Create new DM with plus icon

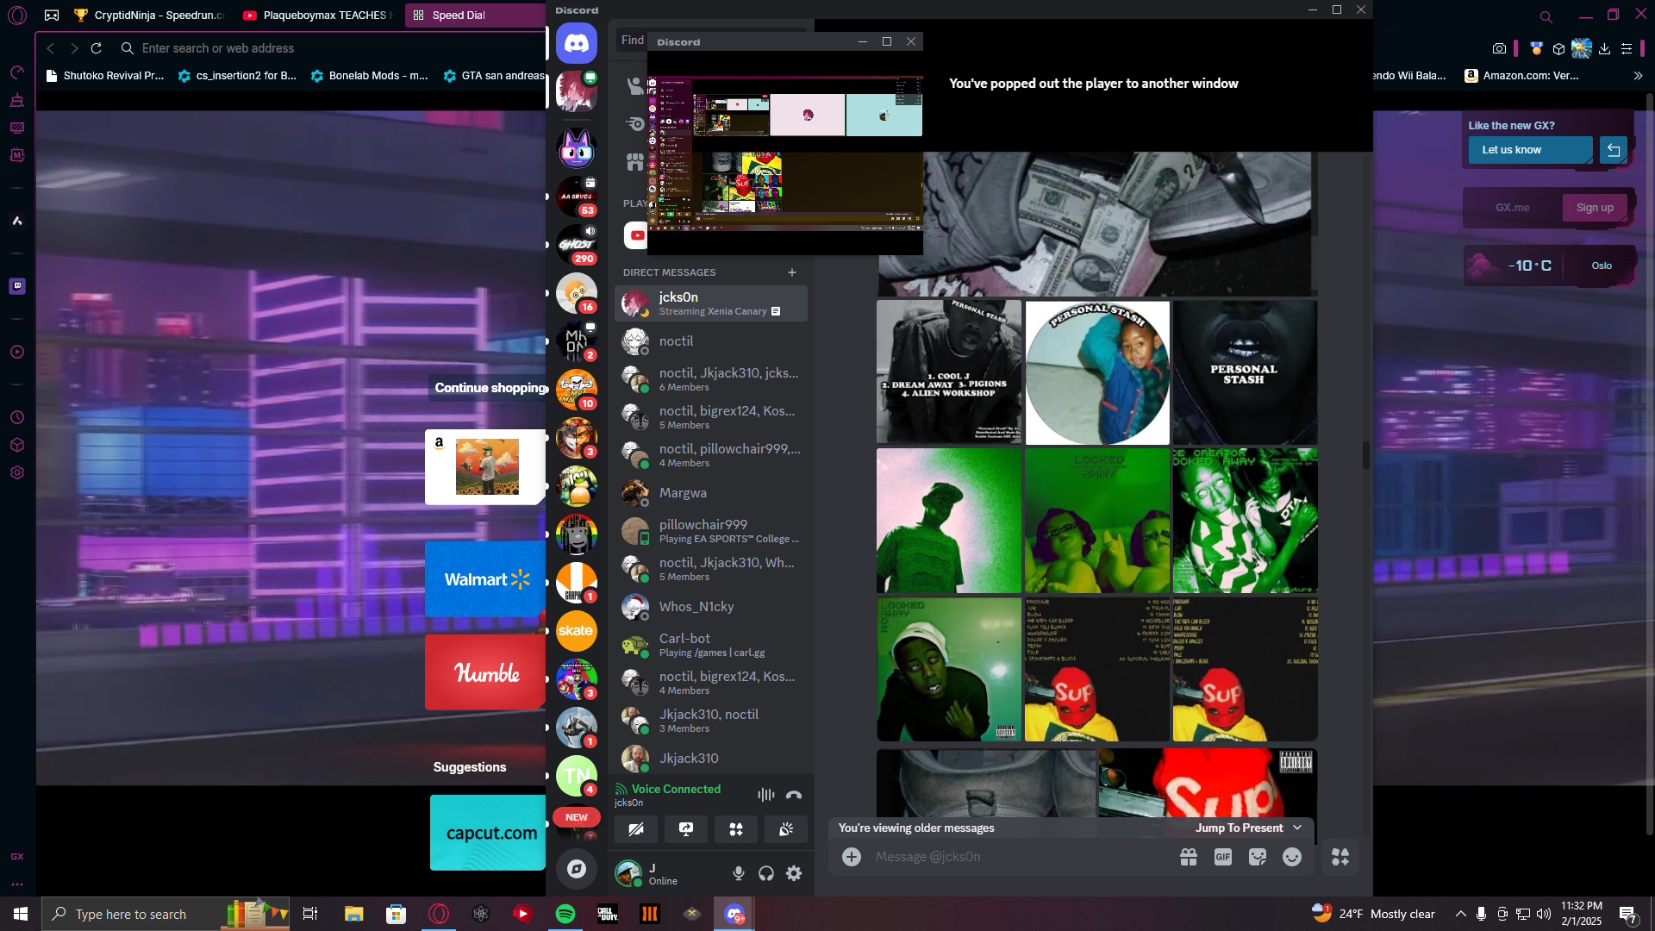[791, 272]
